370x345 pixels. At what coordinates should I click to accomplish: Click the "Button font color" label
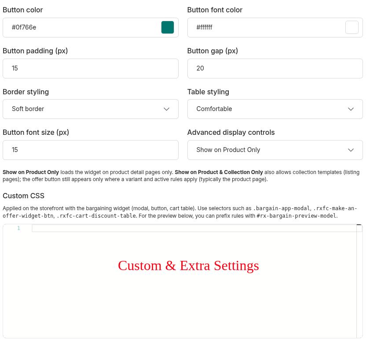point(215,10)
